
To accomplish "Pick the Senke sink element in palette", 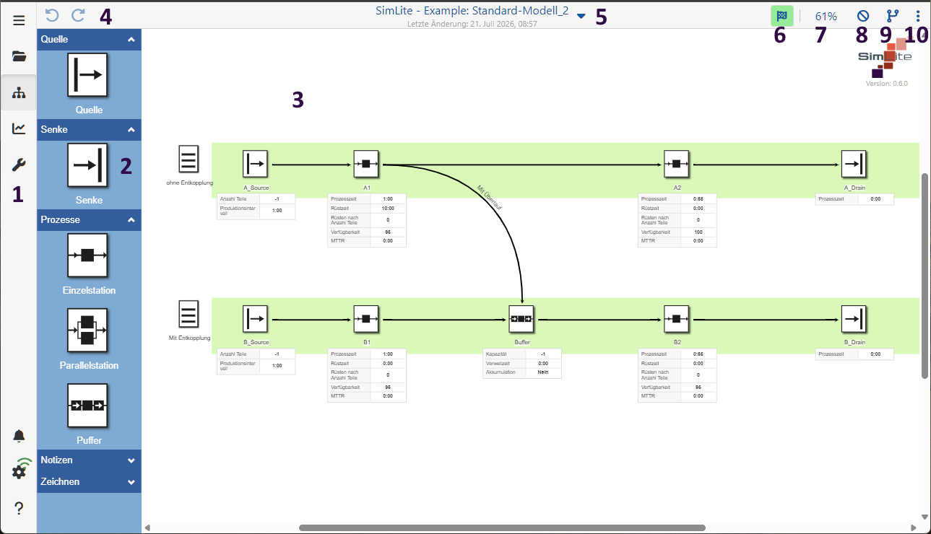I will (87, 165).
